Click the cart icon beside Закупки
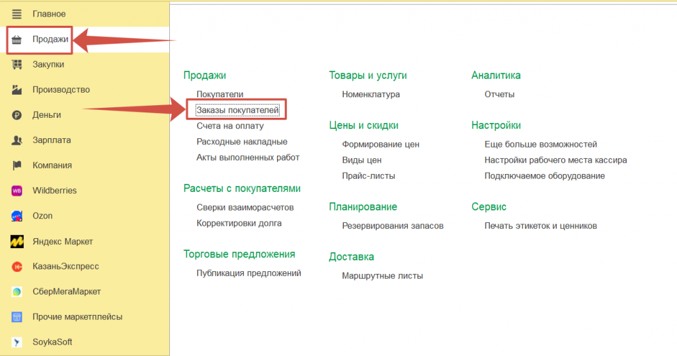677x356 pixels. (x=17, y=65)
